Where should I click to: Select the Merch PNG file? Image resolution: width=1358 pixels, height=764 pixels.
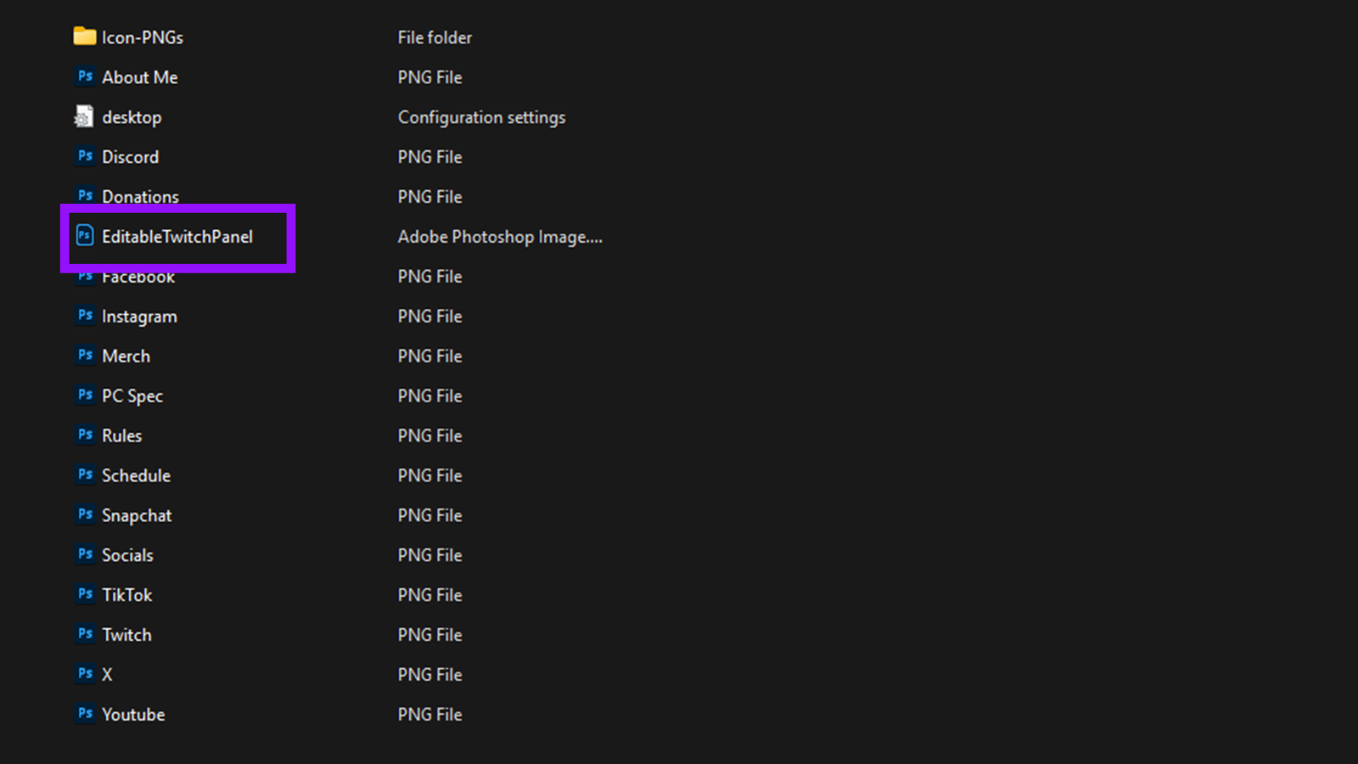(x=126, y=356)
